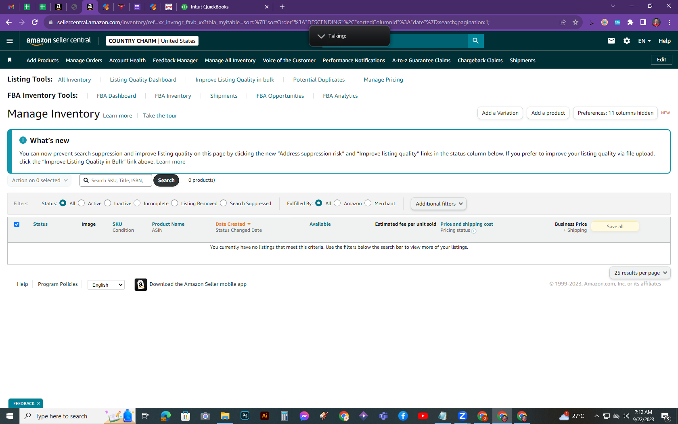Open YouTube from the taskbar
Viewport: 678px width, 424px height.
coord(423,416)
